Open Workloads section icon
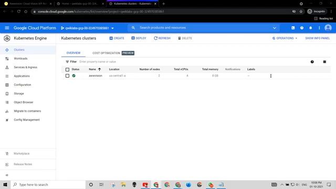 (7, 58)
